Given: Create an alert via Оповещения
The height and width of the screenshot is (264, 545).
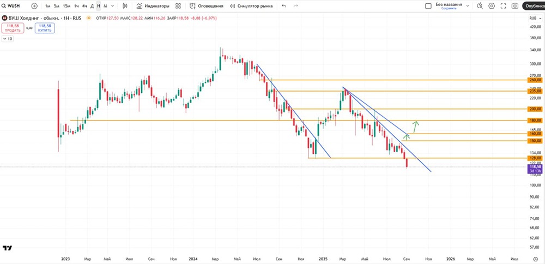Looking at the screenshot, I should pos(207,6).
